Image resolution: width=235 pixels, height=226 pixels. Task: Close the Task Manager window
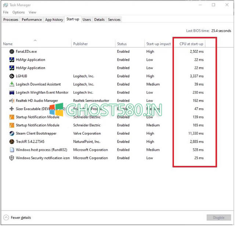click(227, 5)
